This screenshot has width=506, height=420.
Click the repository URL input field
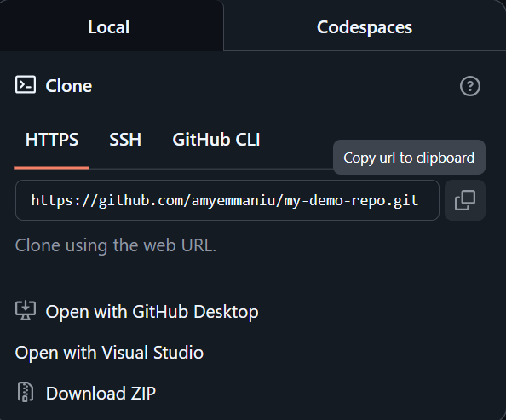tap(227, 200)
